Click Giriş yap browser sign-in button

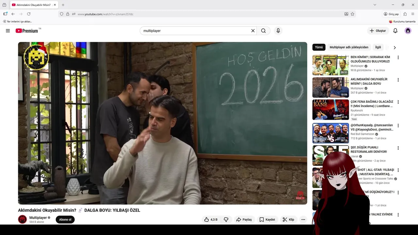point(391,14)
